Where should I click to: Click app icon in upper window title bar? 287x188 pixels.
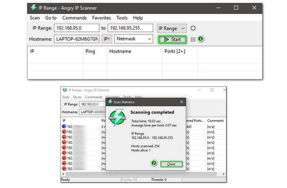(x=33, y=8)
